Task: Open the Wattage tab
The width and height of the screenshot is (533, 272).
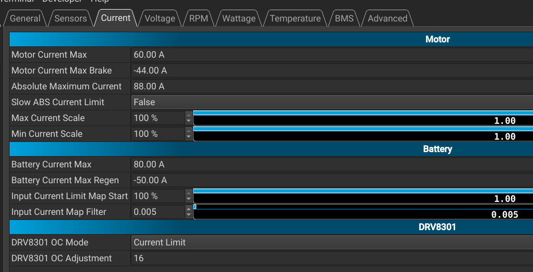Action: point(238,19)
